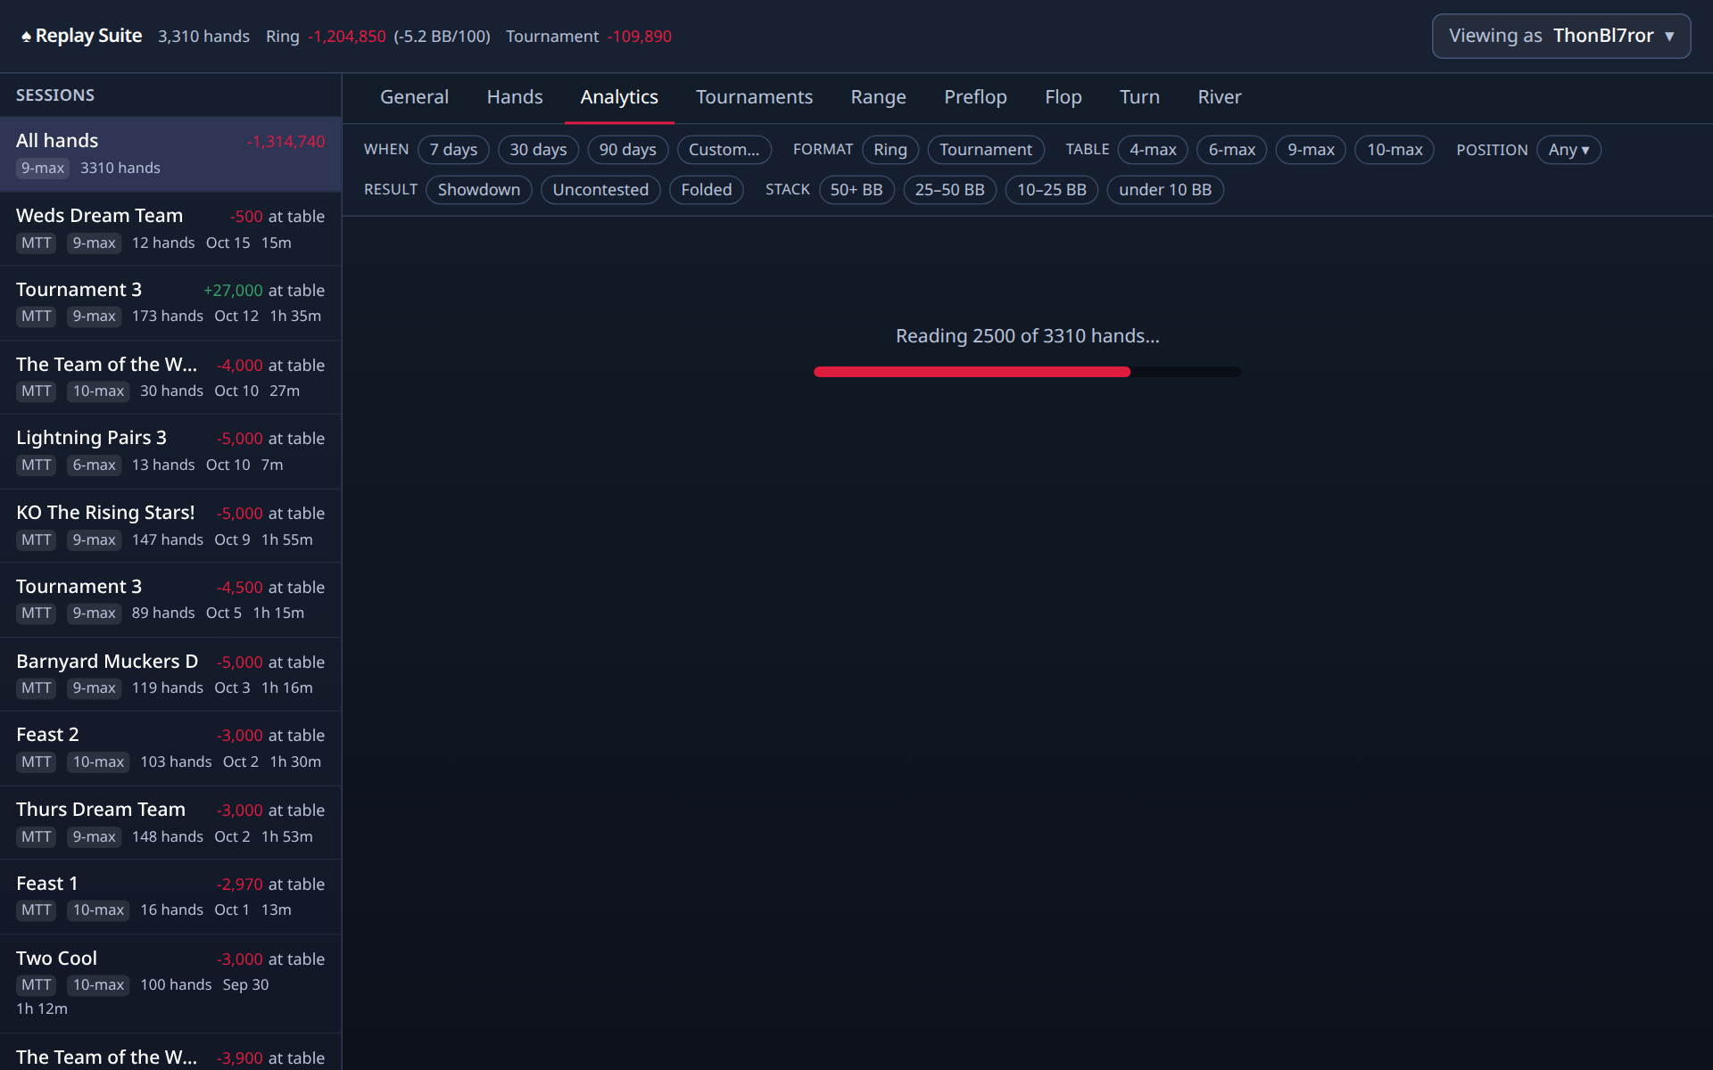The image size is (1713, 1070).
Task: Toggle the Folded result filter
Action: (706, 190)
